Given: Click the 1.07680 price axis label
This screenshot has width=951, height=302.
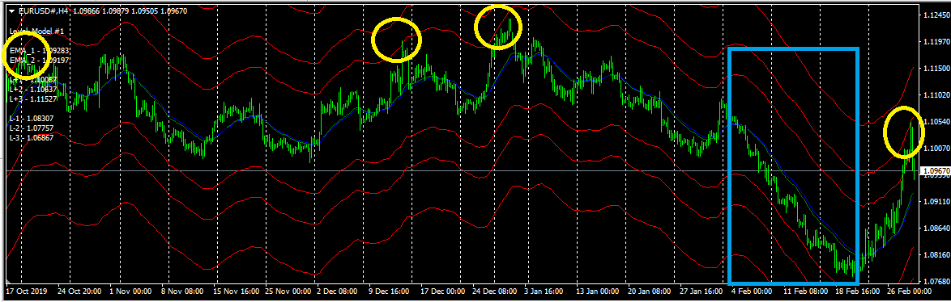Looking at the screenshot, I should 936,282.
